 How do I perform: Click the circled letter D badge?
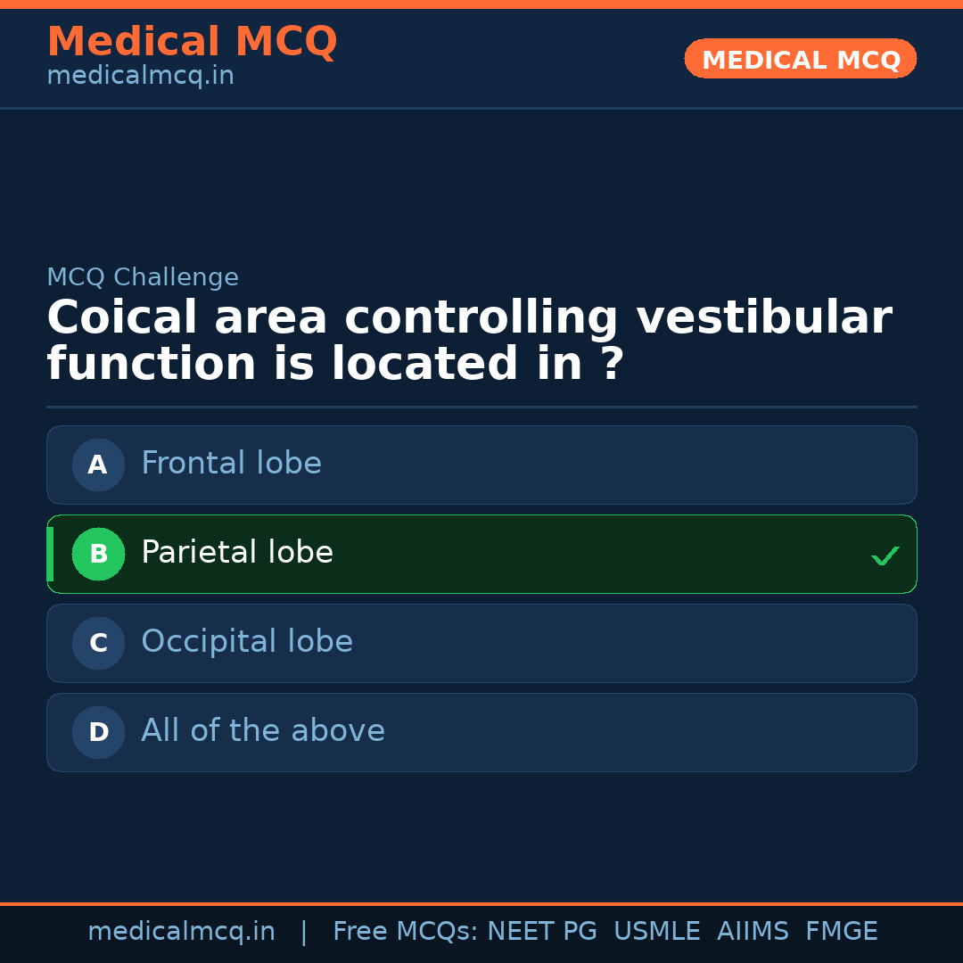(x=98, y=732)
